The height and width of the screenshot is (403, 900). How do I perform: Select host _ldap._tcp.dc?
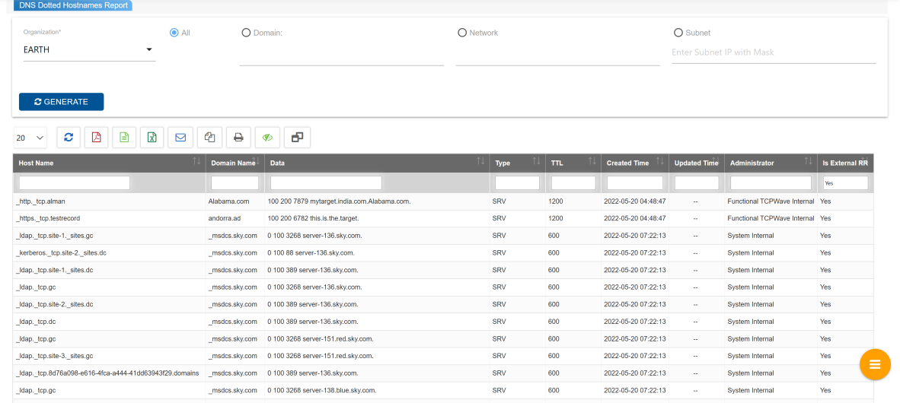point(36,322)
